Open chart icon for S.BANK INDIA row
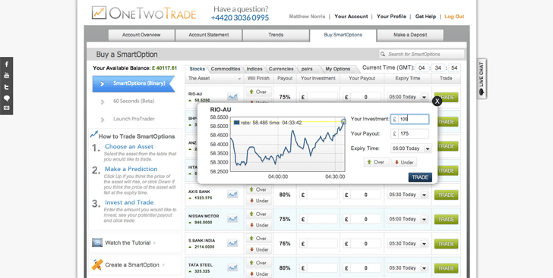The height and width of the screenshot is (278, 553). coord(232,243)
